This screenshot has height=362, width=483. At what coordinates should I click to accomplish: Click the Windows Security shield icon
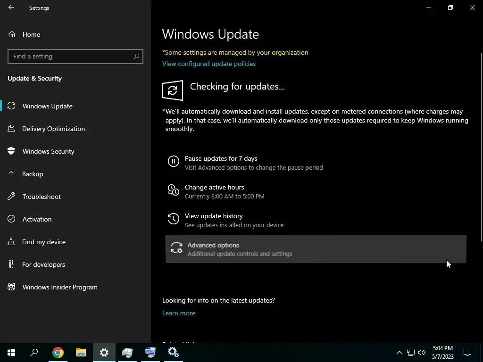(x=11, y=151)
